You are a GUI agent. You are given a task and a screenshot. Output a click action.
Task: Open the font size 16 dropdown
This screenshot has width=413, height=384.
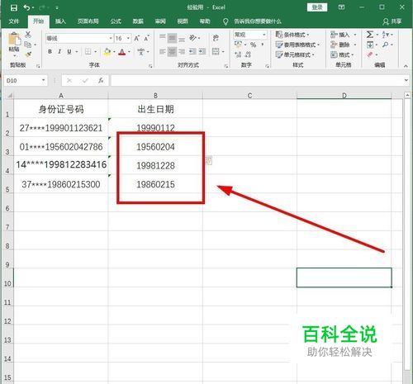(128, 38)
